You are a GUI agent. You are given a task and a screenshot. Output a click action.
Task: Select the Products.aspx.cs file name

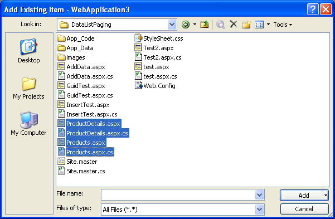point(90,152)
